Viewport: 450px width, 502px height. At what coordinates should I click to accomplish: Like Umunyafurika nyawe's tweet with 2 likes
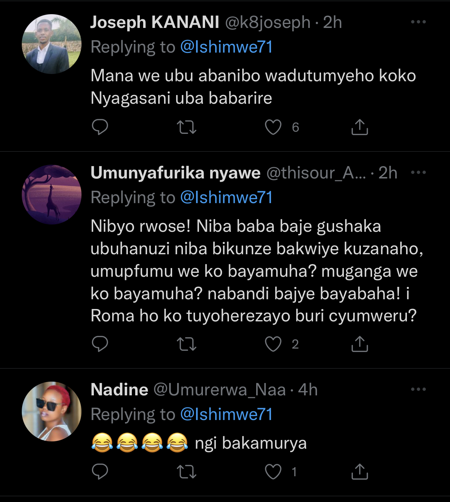pyautogui.click(x=273, y=344)
